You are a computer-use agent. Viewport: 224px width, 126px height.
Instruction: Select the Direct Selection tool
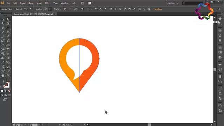tap(8, 19)
